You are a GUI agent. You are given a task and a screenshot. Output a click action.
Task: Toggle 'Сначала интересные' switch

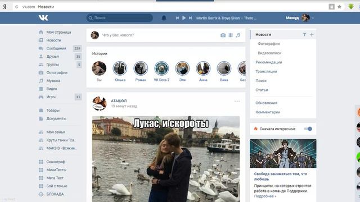308,129
